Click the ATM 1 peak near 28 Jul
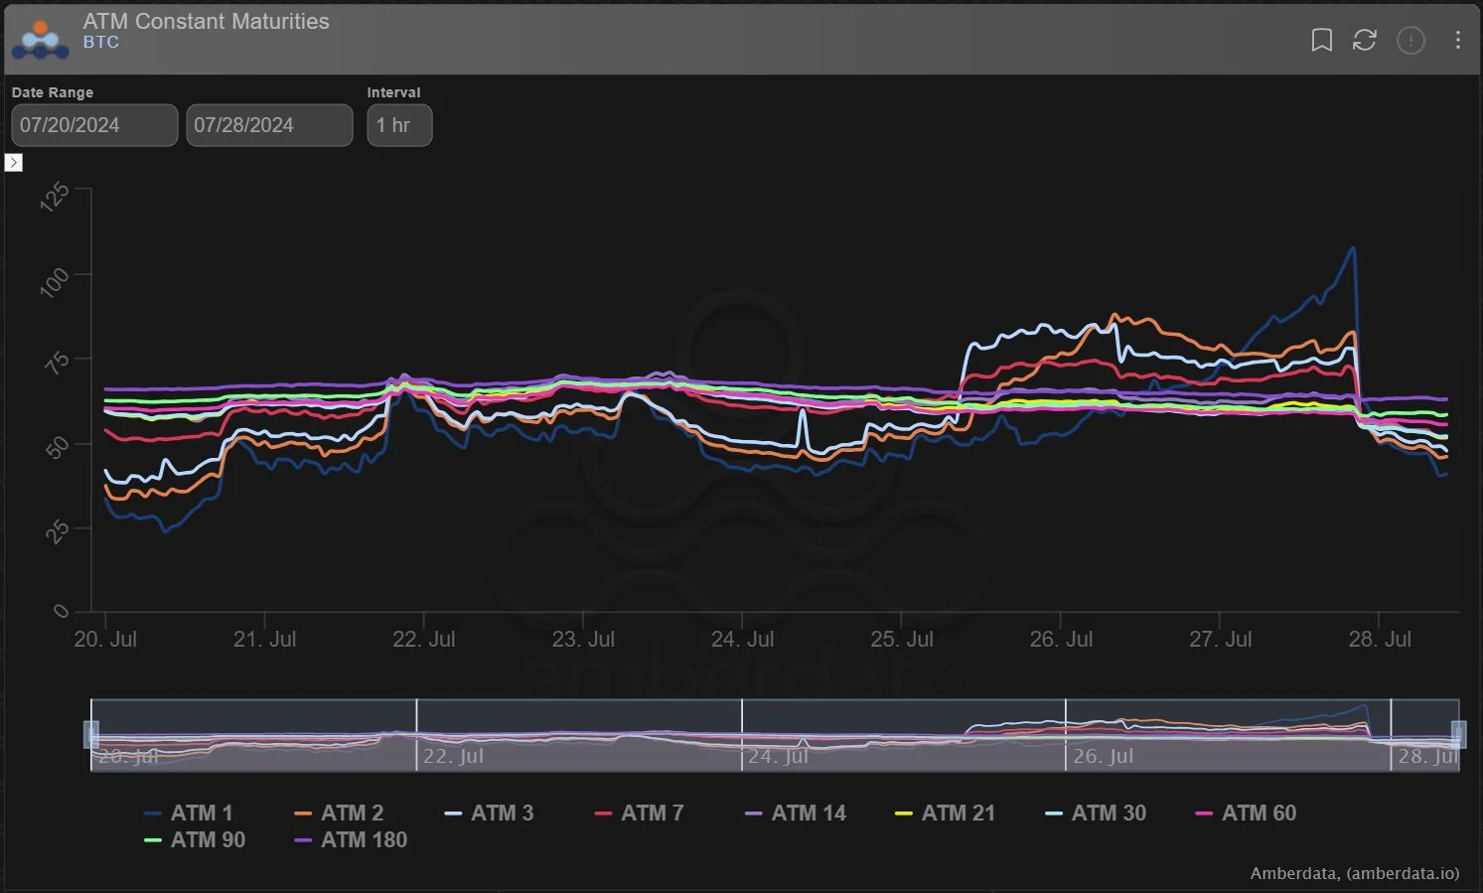This screenshot has height=893, width=1483. [1353, 248]
